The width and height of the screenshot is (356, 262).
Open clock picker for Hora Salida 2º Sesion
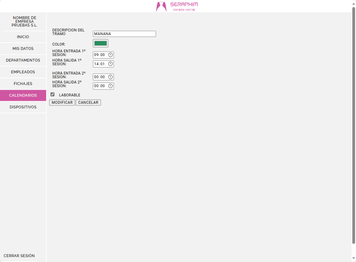coord(111,86)
